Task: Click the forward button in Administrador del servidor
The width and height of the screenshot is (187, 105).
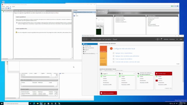Action: pyautogui.click(x=87, y=39)
